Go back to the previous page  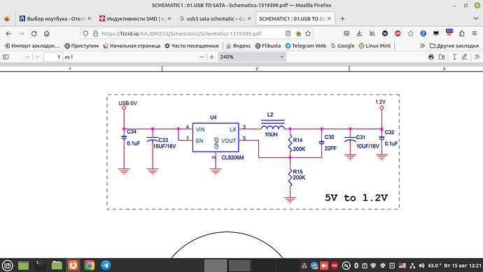coord(8,34)
